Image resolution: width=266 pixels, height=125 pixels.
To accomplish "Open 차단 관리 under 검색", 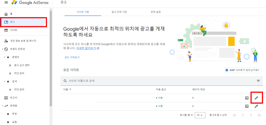I will click(x=19, y=90).
